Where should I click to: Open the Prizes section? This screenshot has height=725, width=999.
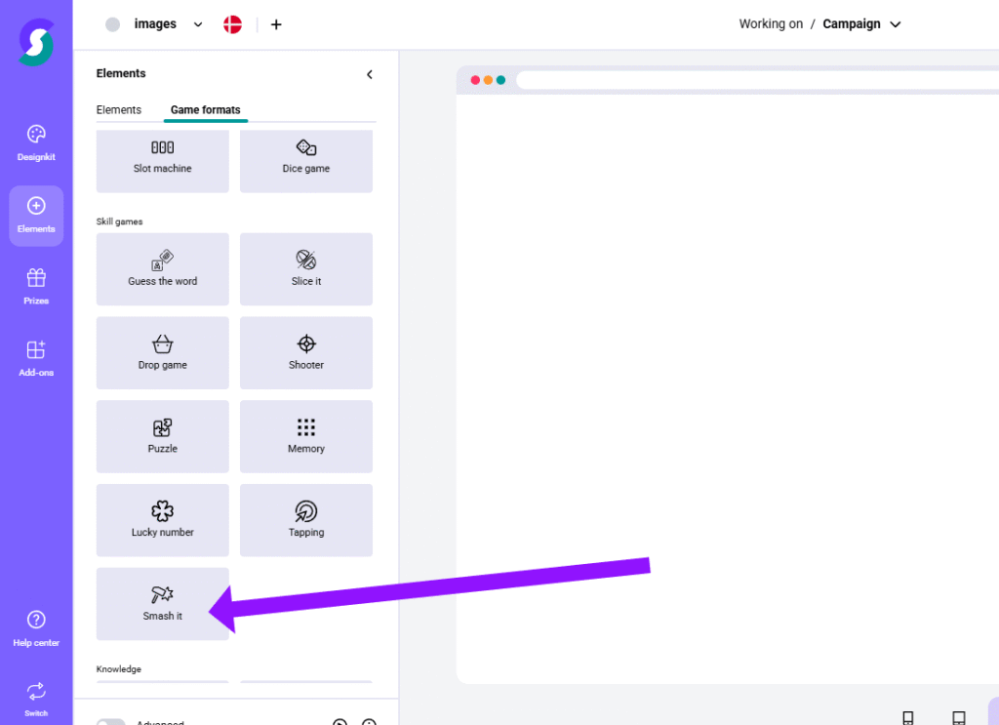tap(35, 285)
